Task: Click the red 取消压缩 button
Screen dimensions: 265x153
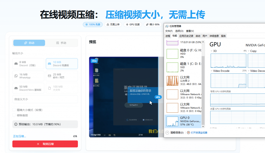Action: coord(45,144)
